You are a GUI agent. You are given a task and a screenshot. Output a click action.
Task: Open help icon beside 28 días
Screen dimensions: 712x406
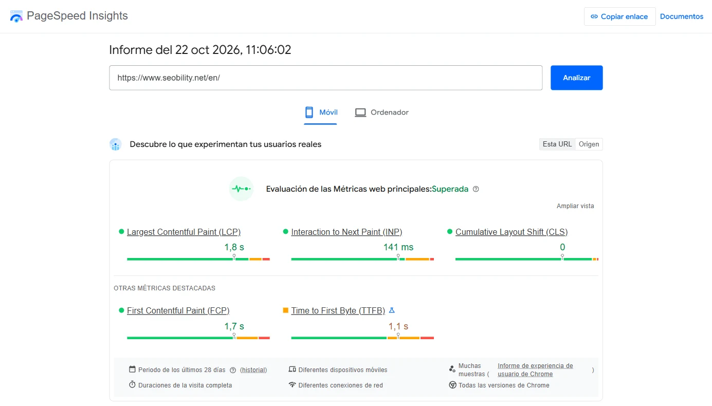[x=233, y=370]
